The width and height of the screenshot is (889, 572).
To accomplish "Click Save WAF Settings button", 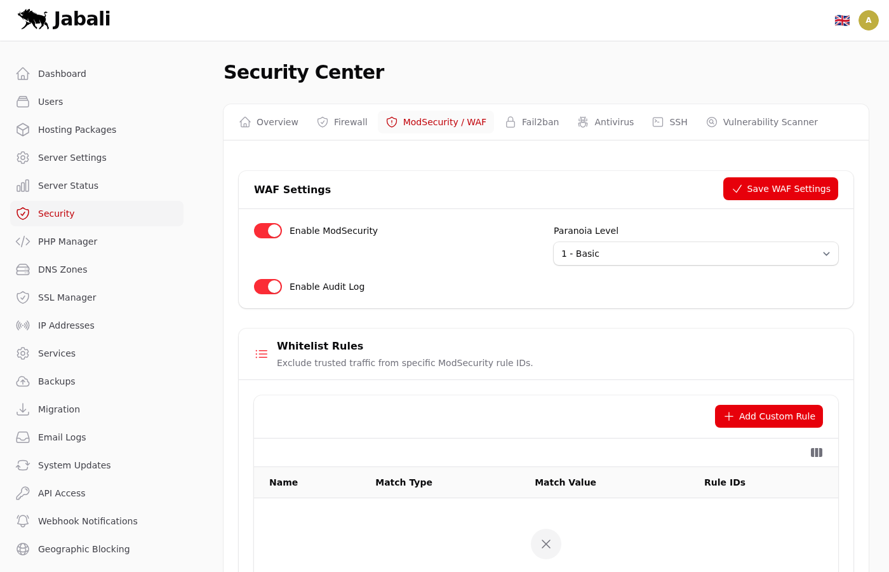I will point(780,189).
